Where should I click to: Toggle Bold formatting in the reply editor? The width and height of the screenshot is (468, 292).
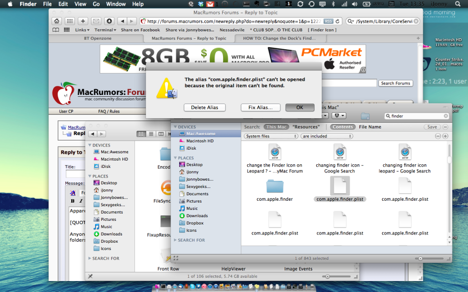pyautogui.click(x=73, y=201)
